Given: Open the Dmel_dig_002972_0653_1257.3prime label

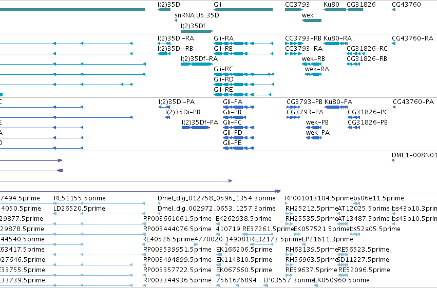Looking at the screenshot, I should [x=217, y=209].
